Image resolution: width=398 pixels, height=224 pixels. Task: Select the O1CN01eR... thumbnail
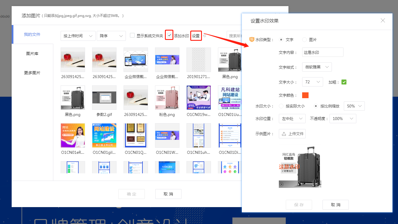73,135
